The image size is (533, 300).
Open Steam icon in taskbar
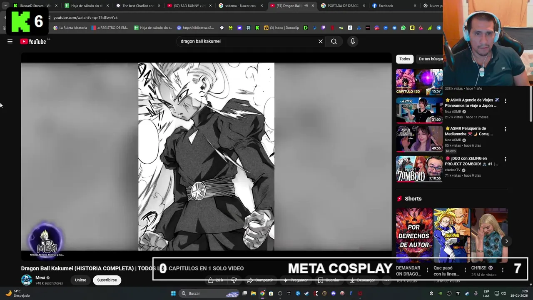point(306,293)
